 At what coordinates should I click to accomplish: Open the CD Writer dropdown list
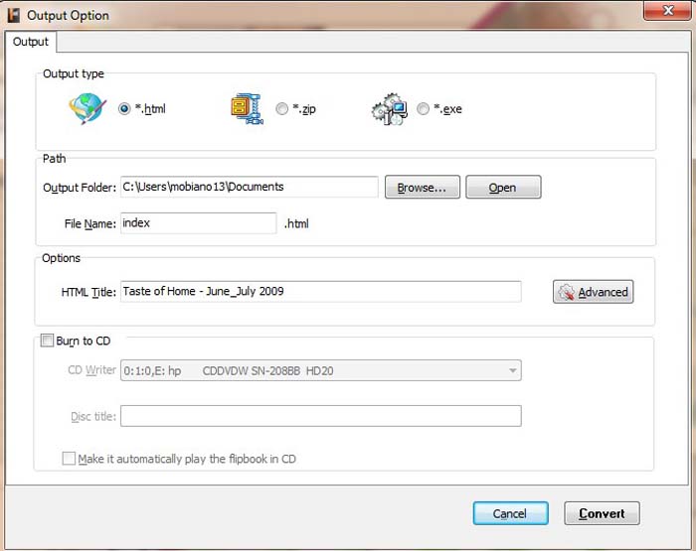pyautogui.click(x=321, y=370)
